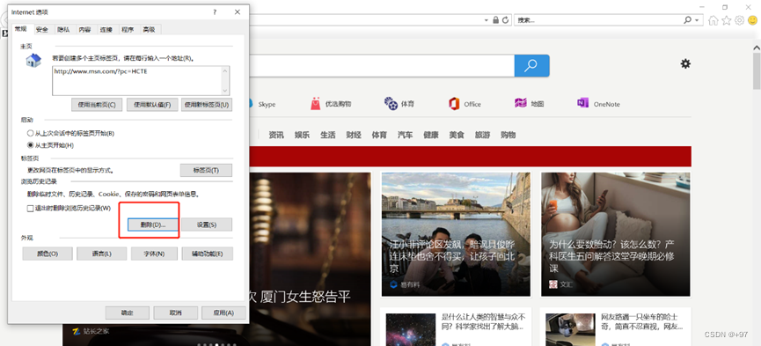Open 旅游 category on MSN

tap(482, 135)
